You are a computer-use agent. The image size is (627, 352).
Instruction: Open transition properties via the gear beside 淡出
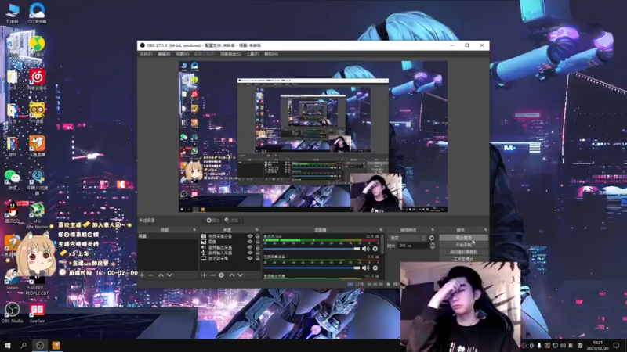[x=432, y=238]
